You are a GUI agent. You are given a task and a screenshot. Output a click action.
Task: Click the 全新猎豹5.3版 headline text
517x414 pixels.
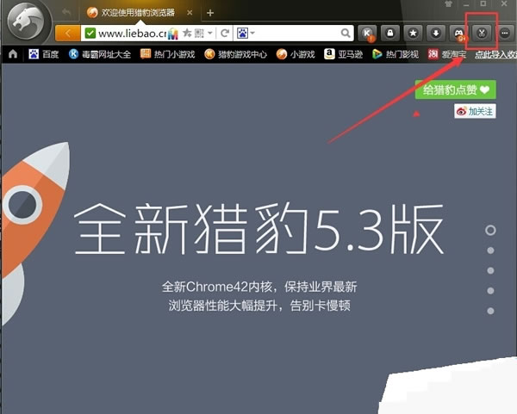258,229
